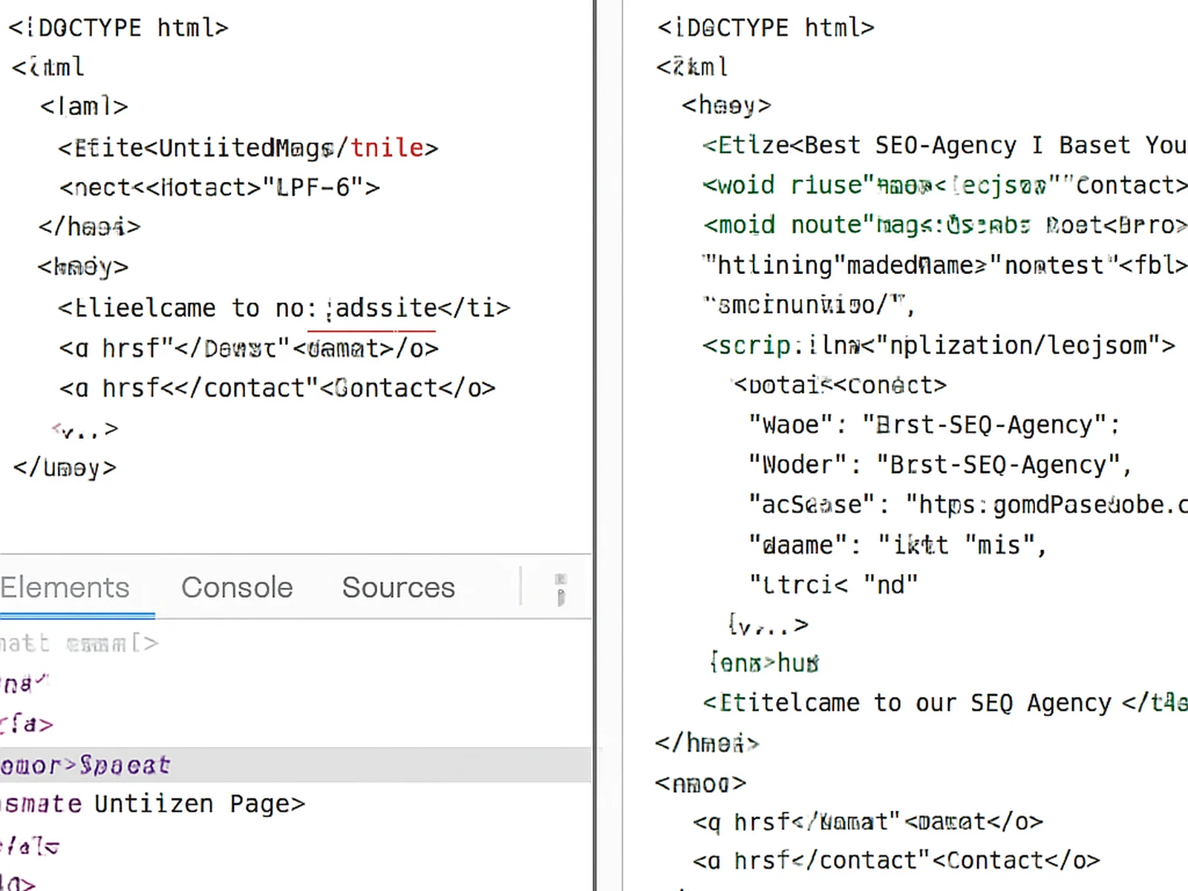Click the 'to our SEO Agency' heading line
Viewport: 1188px width, 891px height.
pos(944,702)
